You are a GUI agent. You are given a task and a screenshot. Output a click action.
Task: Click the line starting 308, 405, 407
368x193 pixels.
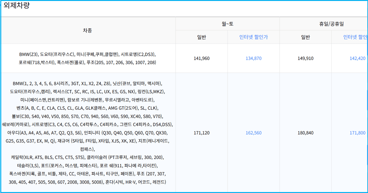[87, 182]
